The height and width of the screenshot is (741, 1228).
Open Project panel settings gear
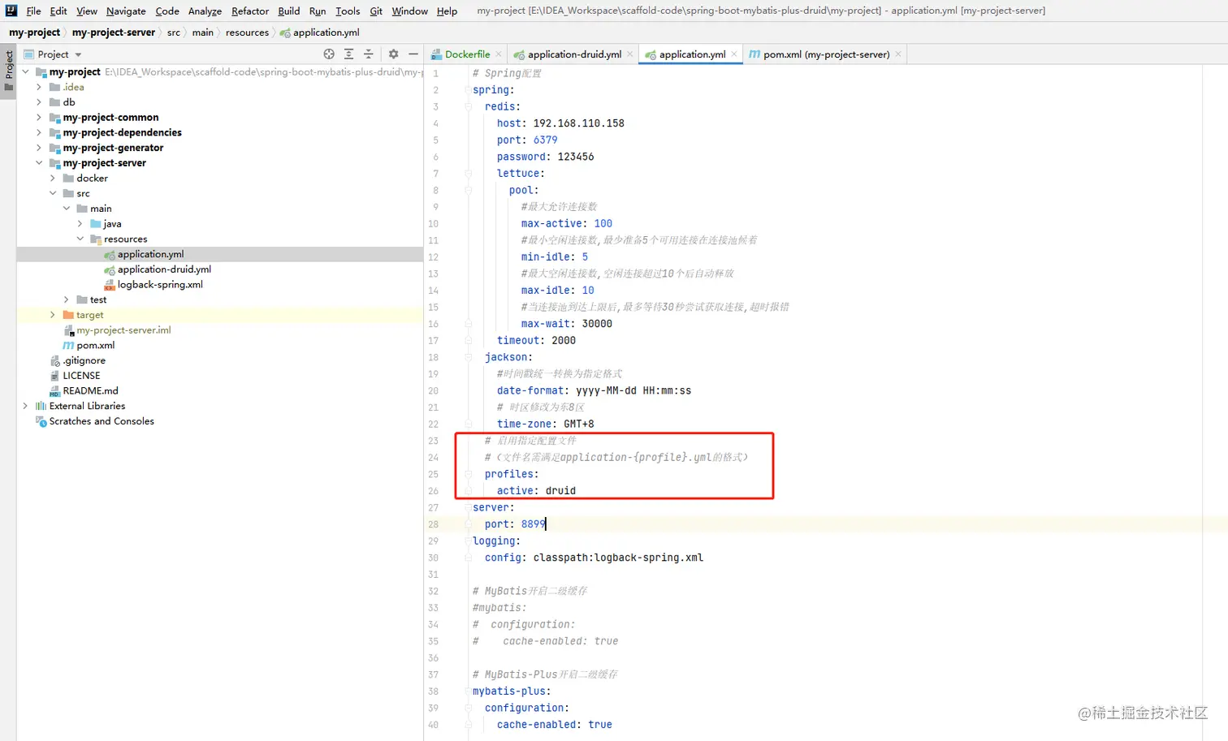tap(393, 54)
